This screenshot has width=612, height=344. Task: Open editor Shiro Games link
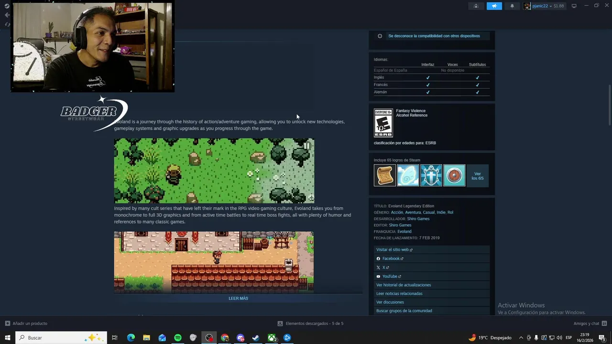click(x=400, y=225)
